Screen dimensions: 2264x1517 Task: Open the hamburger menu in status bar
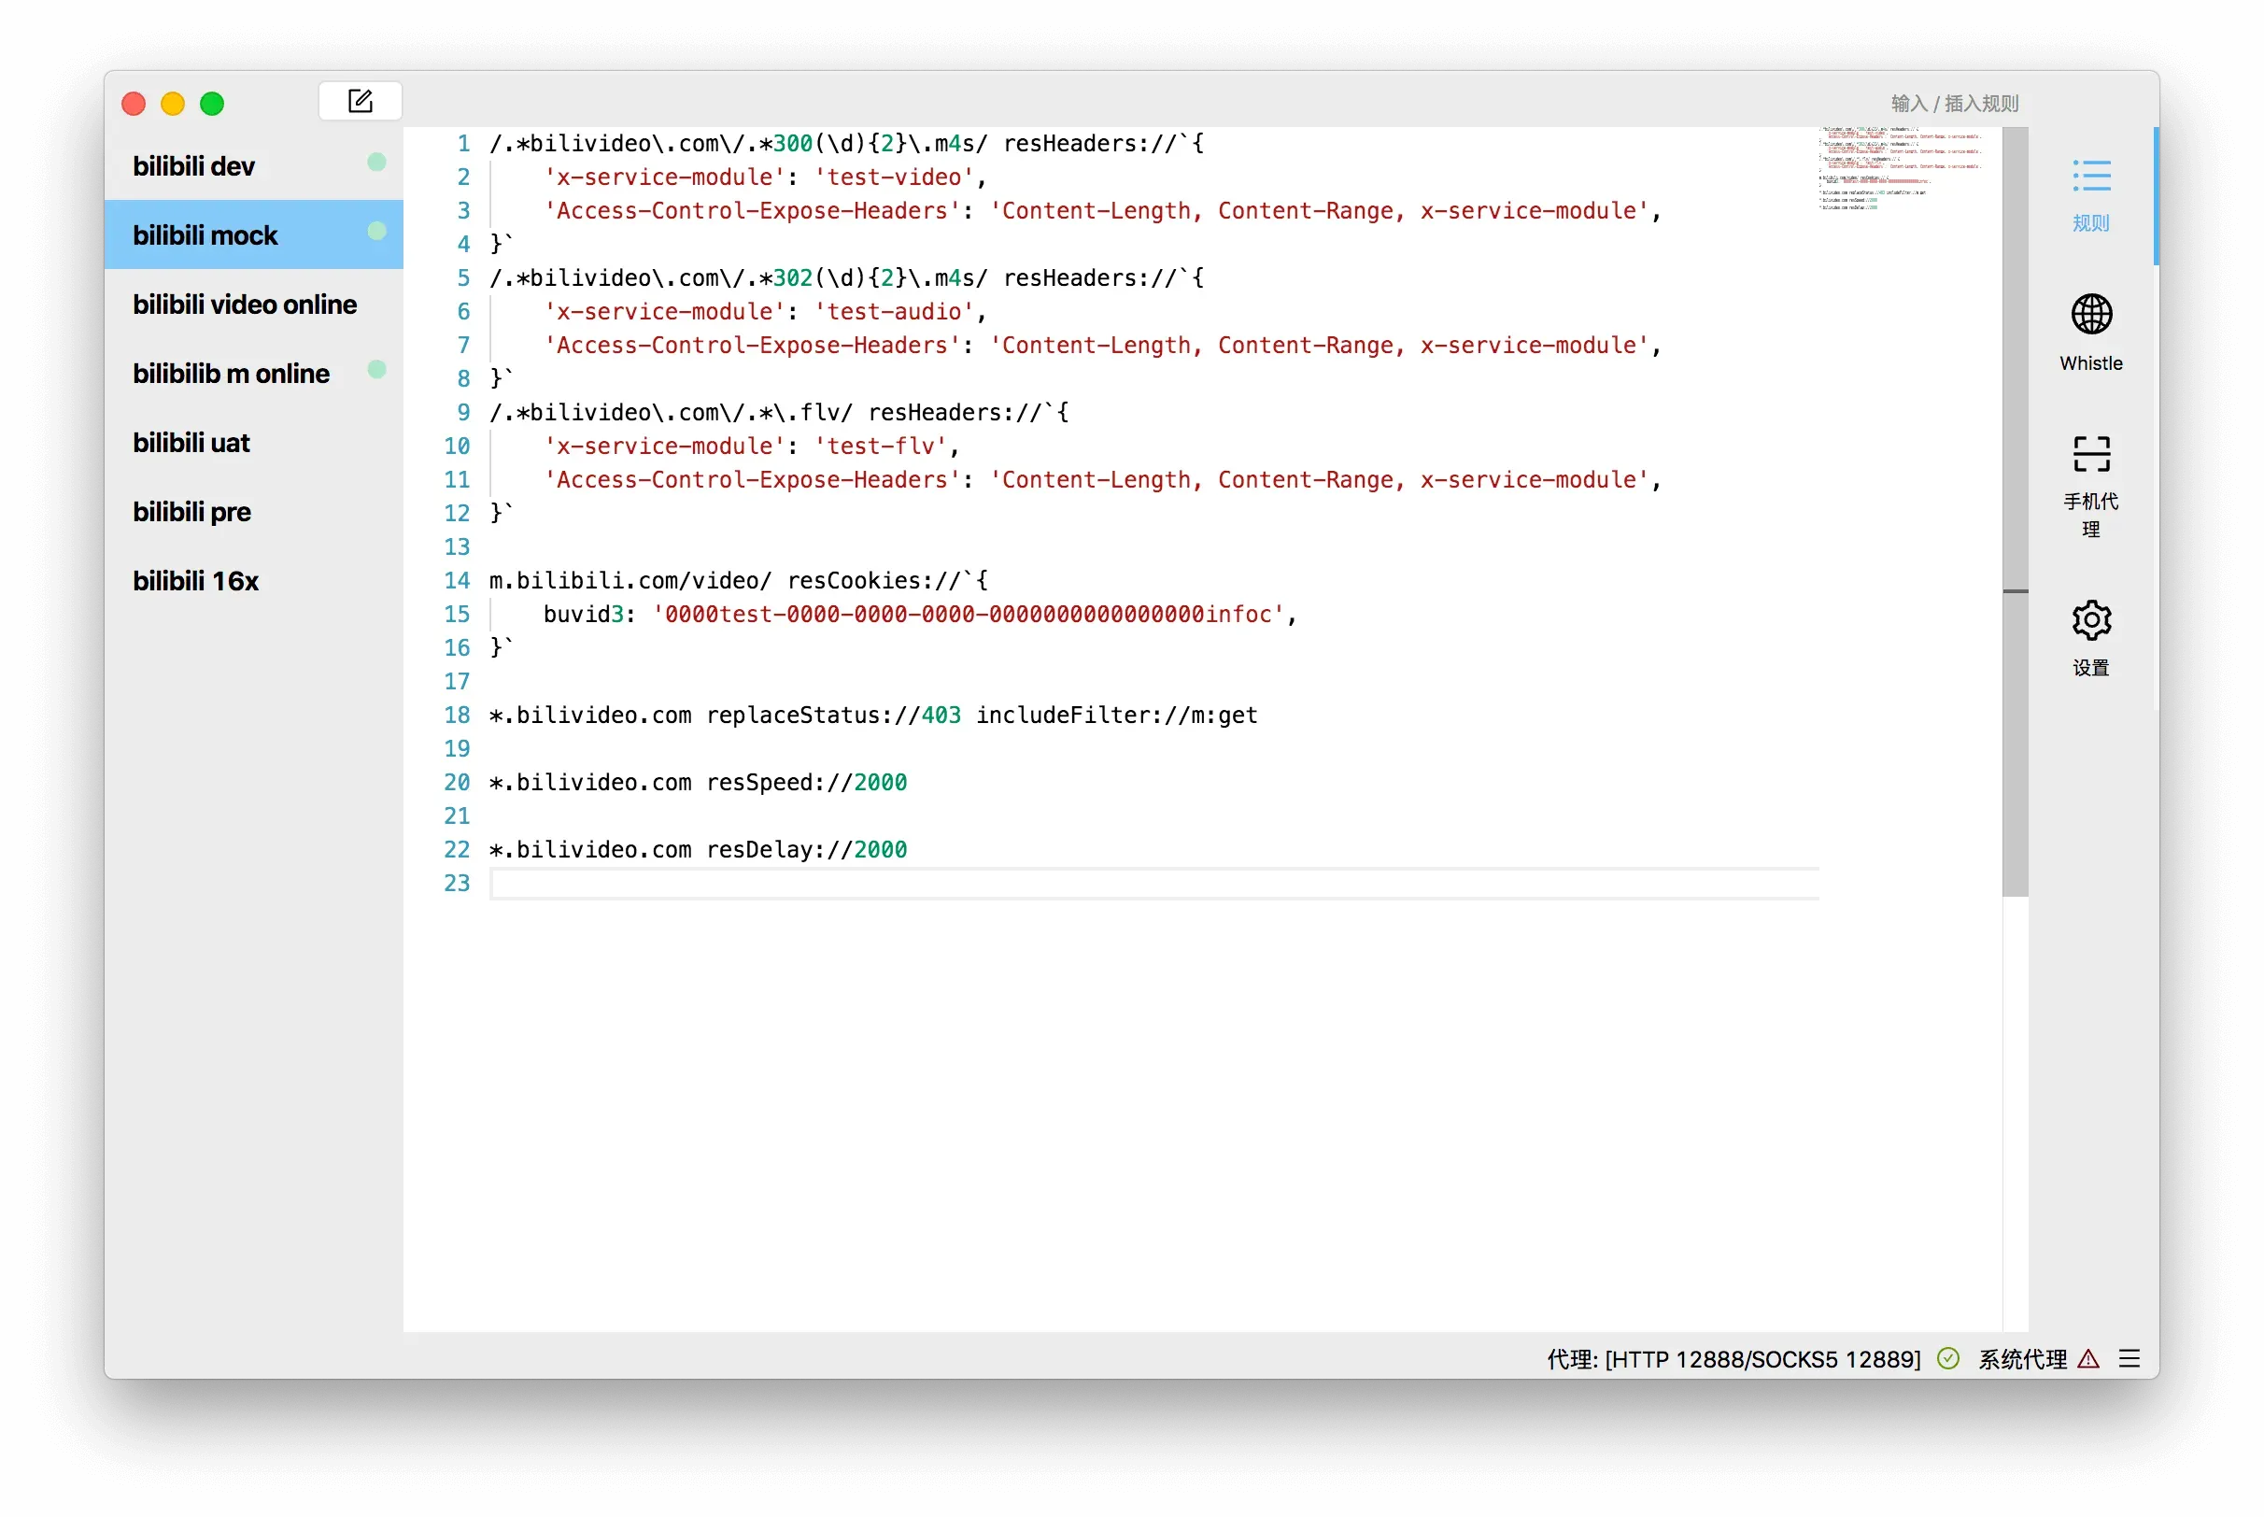[2129, 1358]
